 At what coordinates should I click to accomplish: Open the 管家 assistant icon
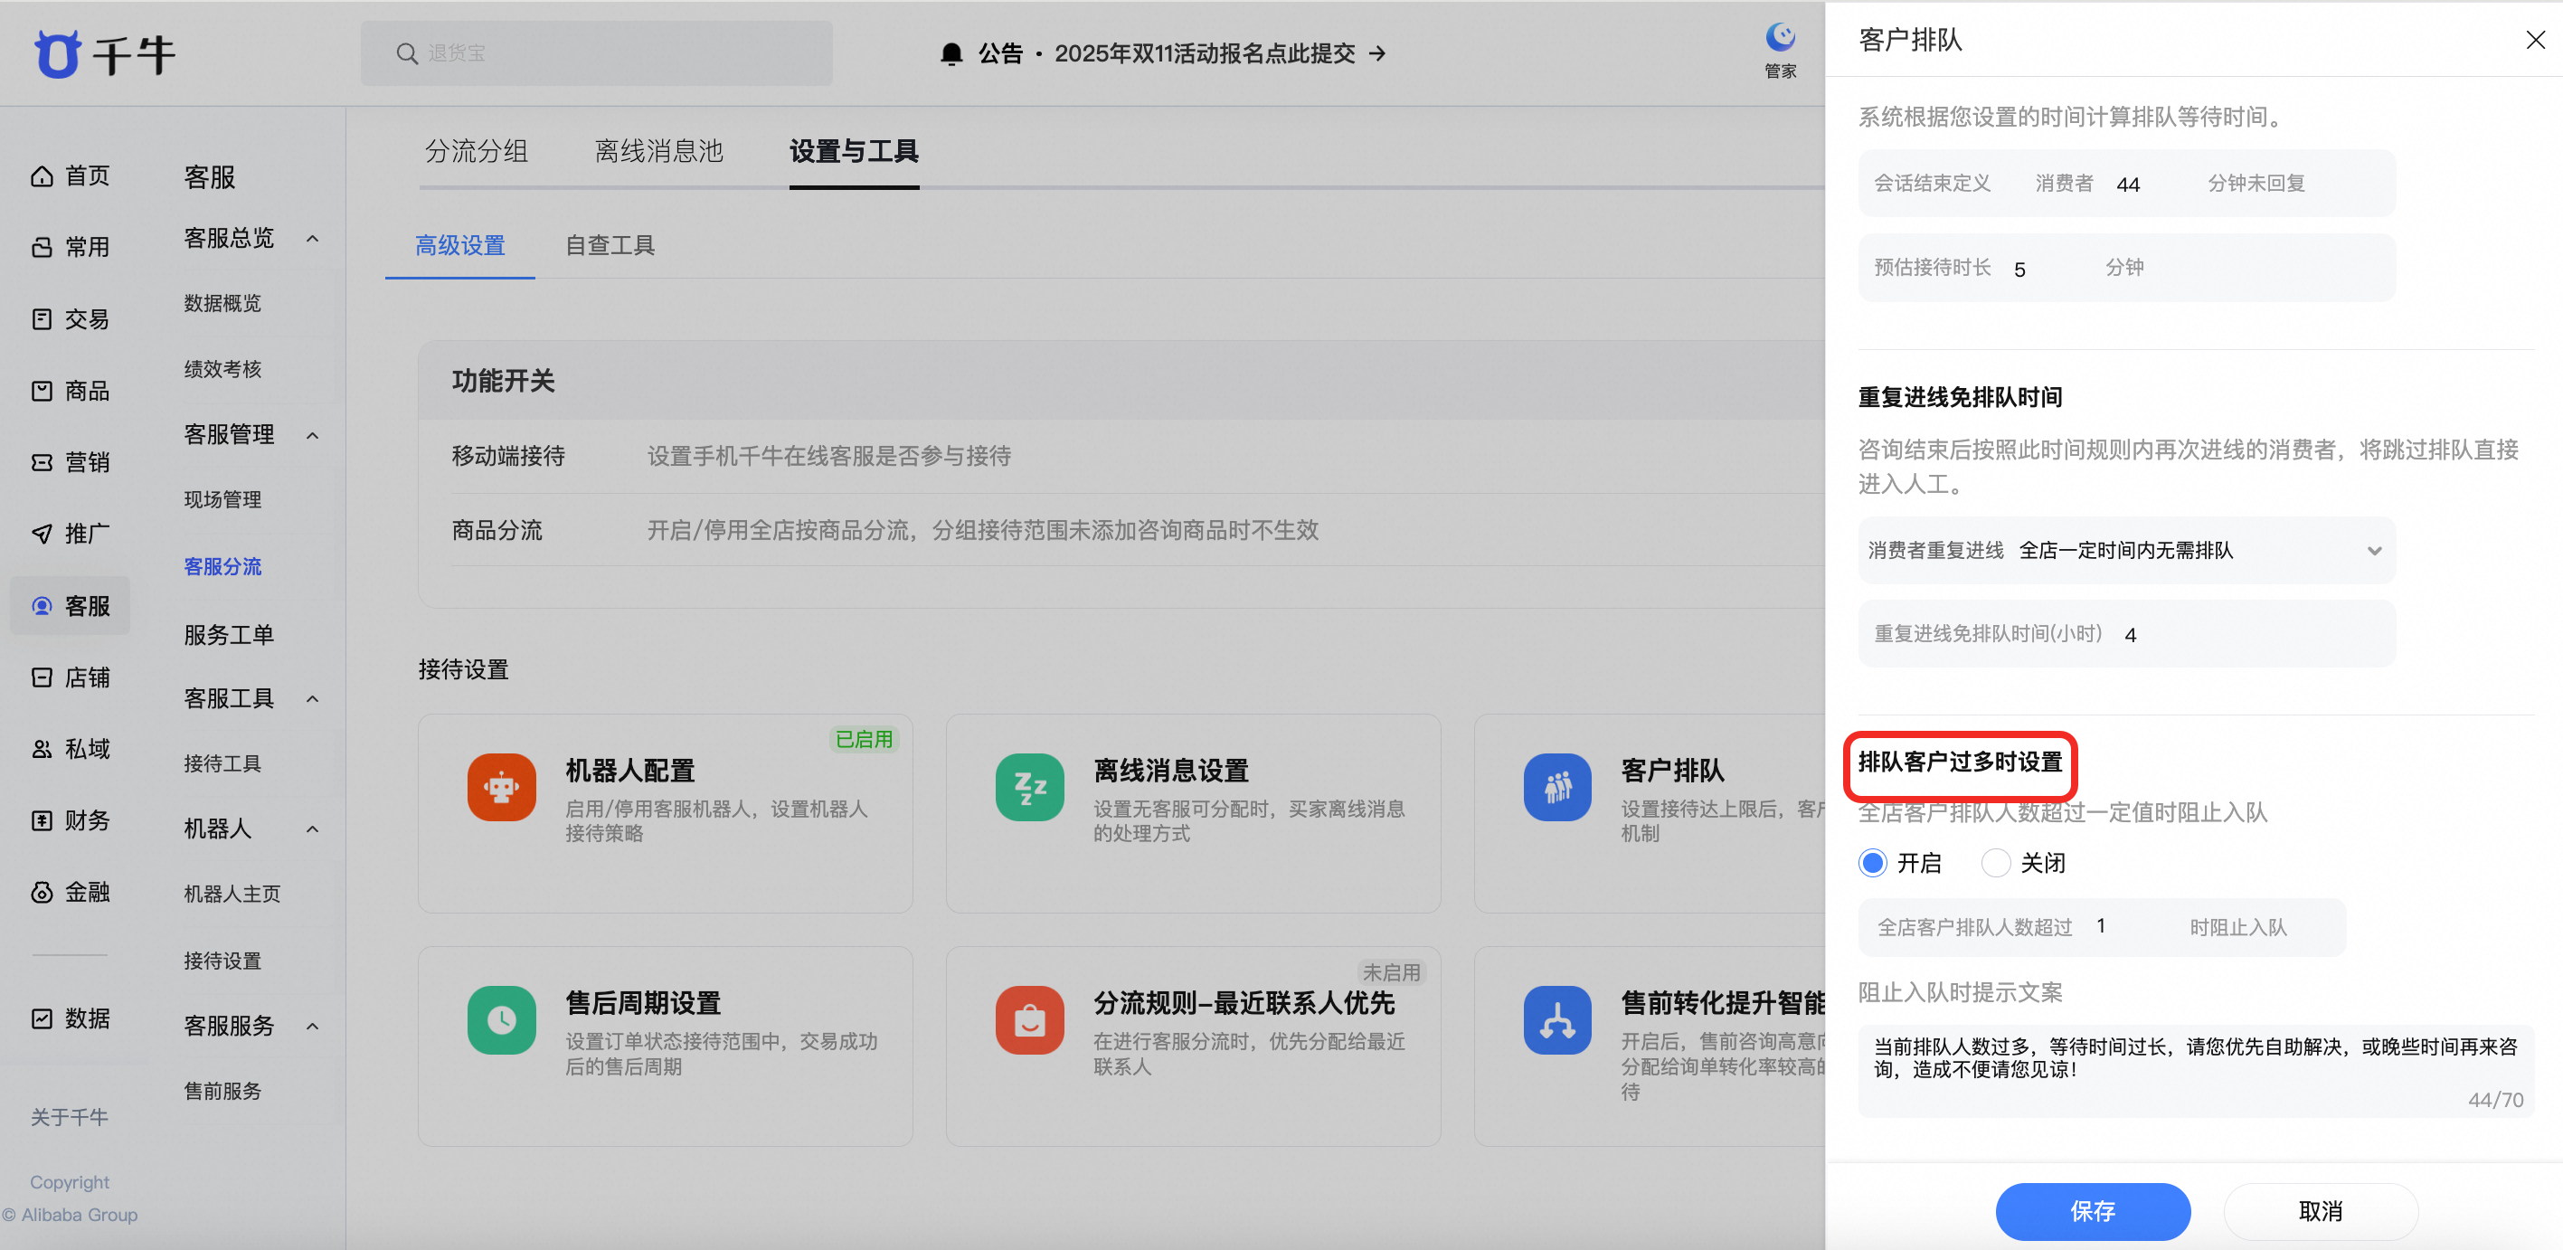(x=1780, y=38)
